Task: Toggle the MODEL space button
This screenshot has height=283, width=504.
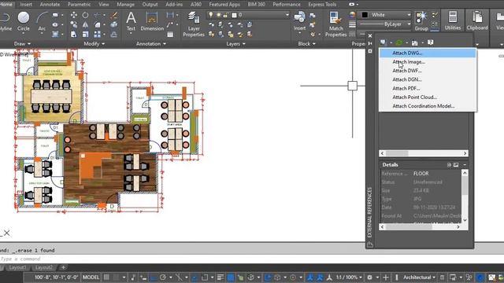Action: (91, 277)
